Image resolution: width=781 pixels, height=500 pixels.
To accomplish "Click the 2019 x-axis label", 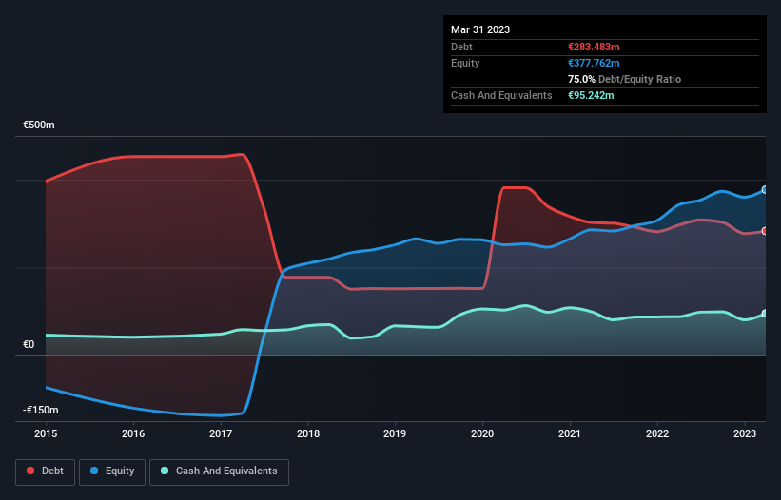I will [395, 433].
